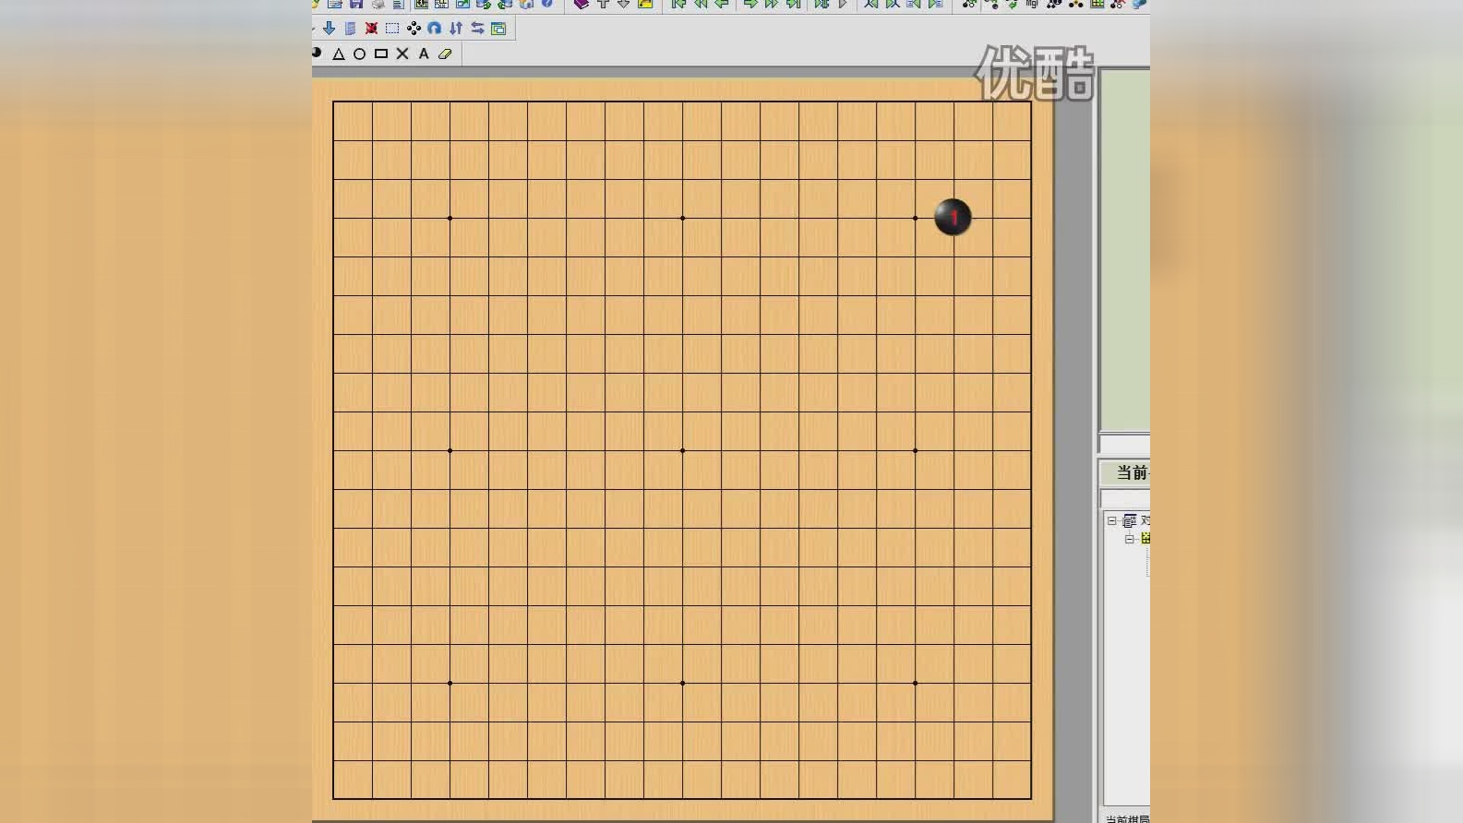Click the blue rotate arc icon
Screen dimensions: 1463x823
(x=435, y=29)
